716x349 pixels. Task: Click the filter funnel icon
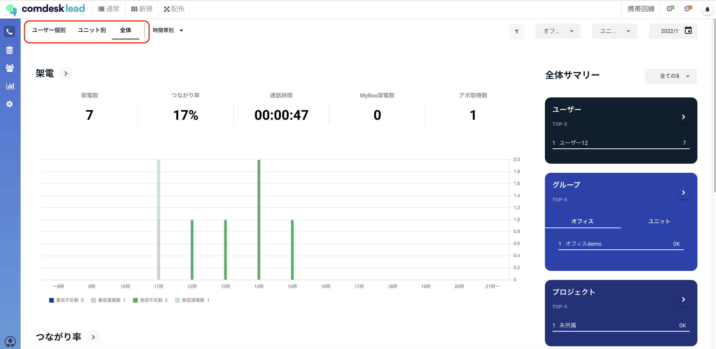click(x=517, y=31)
